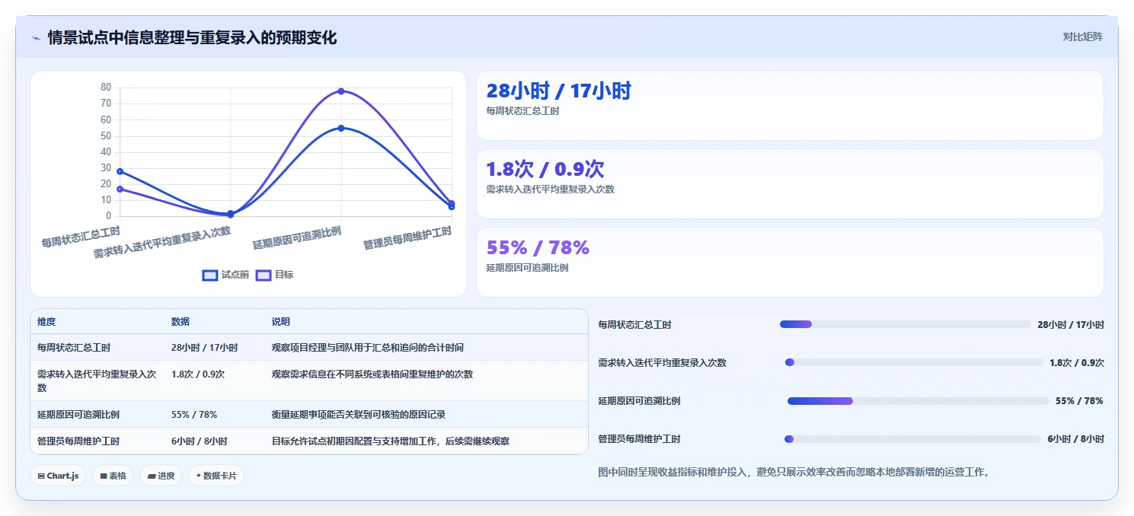The width and height of the screenshot is (1134, 516).
Task: Open the 28小时 / 17小时 data card
Action: (790, 105)
